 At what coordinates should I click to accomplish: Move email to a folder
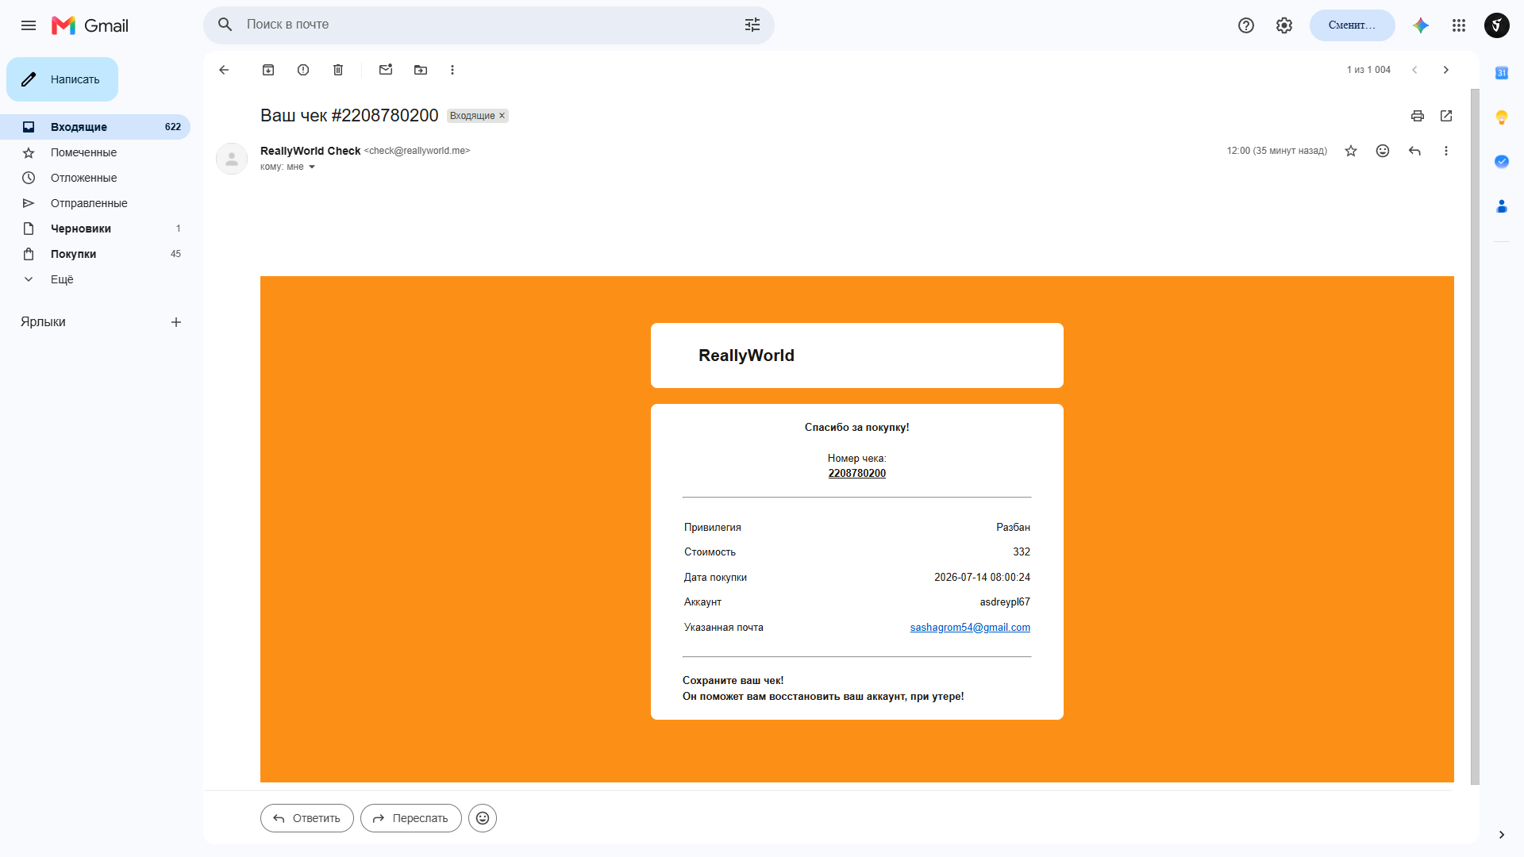421,70
